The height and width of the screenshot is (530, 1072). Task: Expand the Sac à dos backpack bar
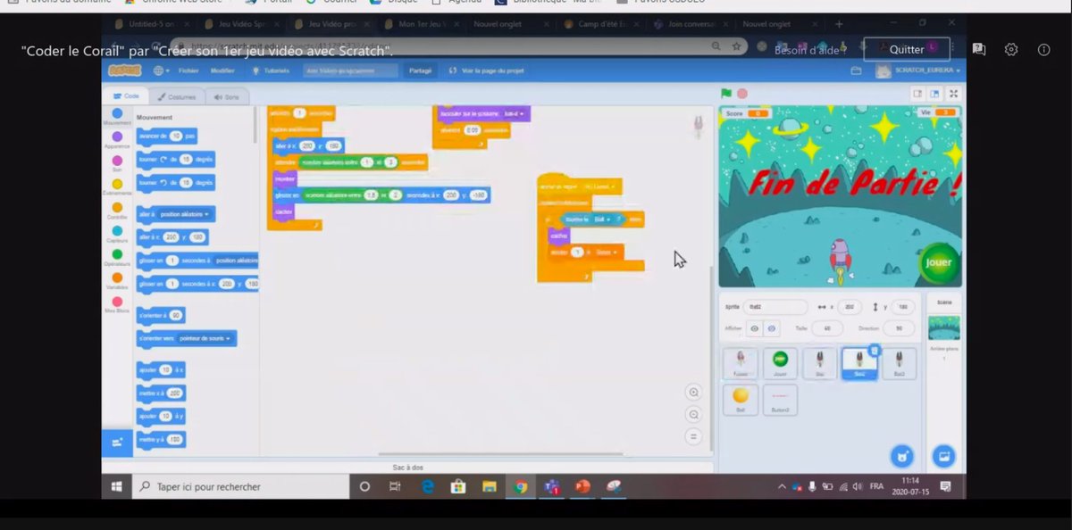click(407, 468)
